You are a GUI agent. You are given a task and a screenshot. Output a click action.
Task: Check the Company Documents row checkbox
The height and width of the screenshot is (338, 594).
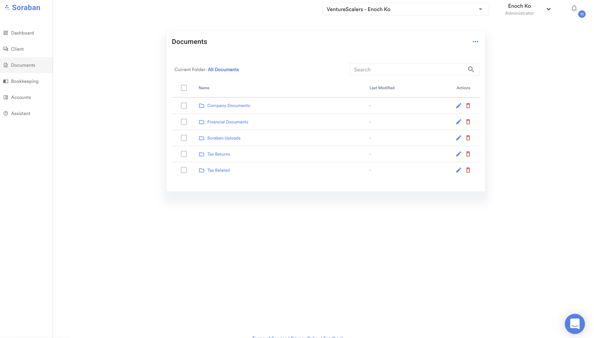(184, 106)
